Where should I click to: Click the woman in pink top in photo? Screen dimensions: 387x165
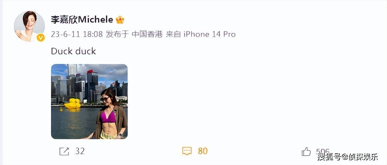click(x=110, y=115)
